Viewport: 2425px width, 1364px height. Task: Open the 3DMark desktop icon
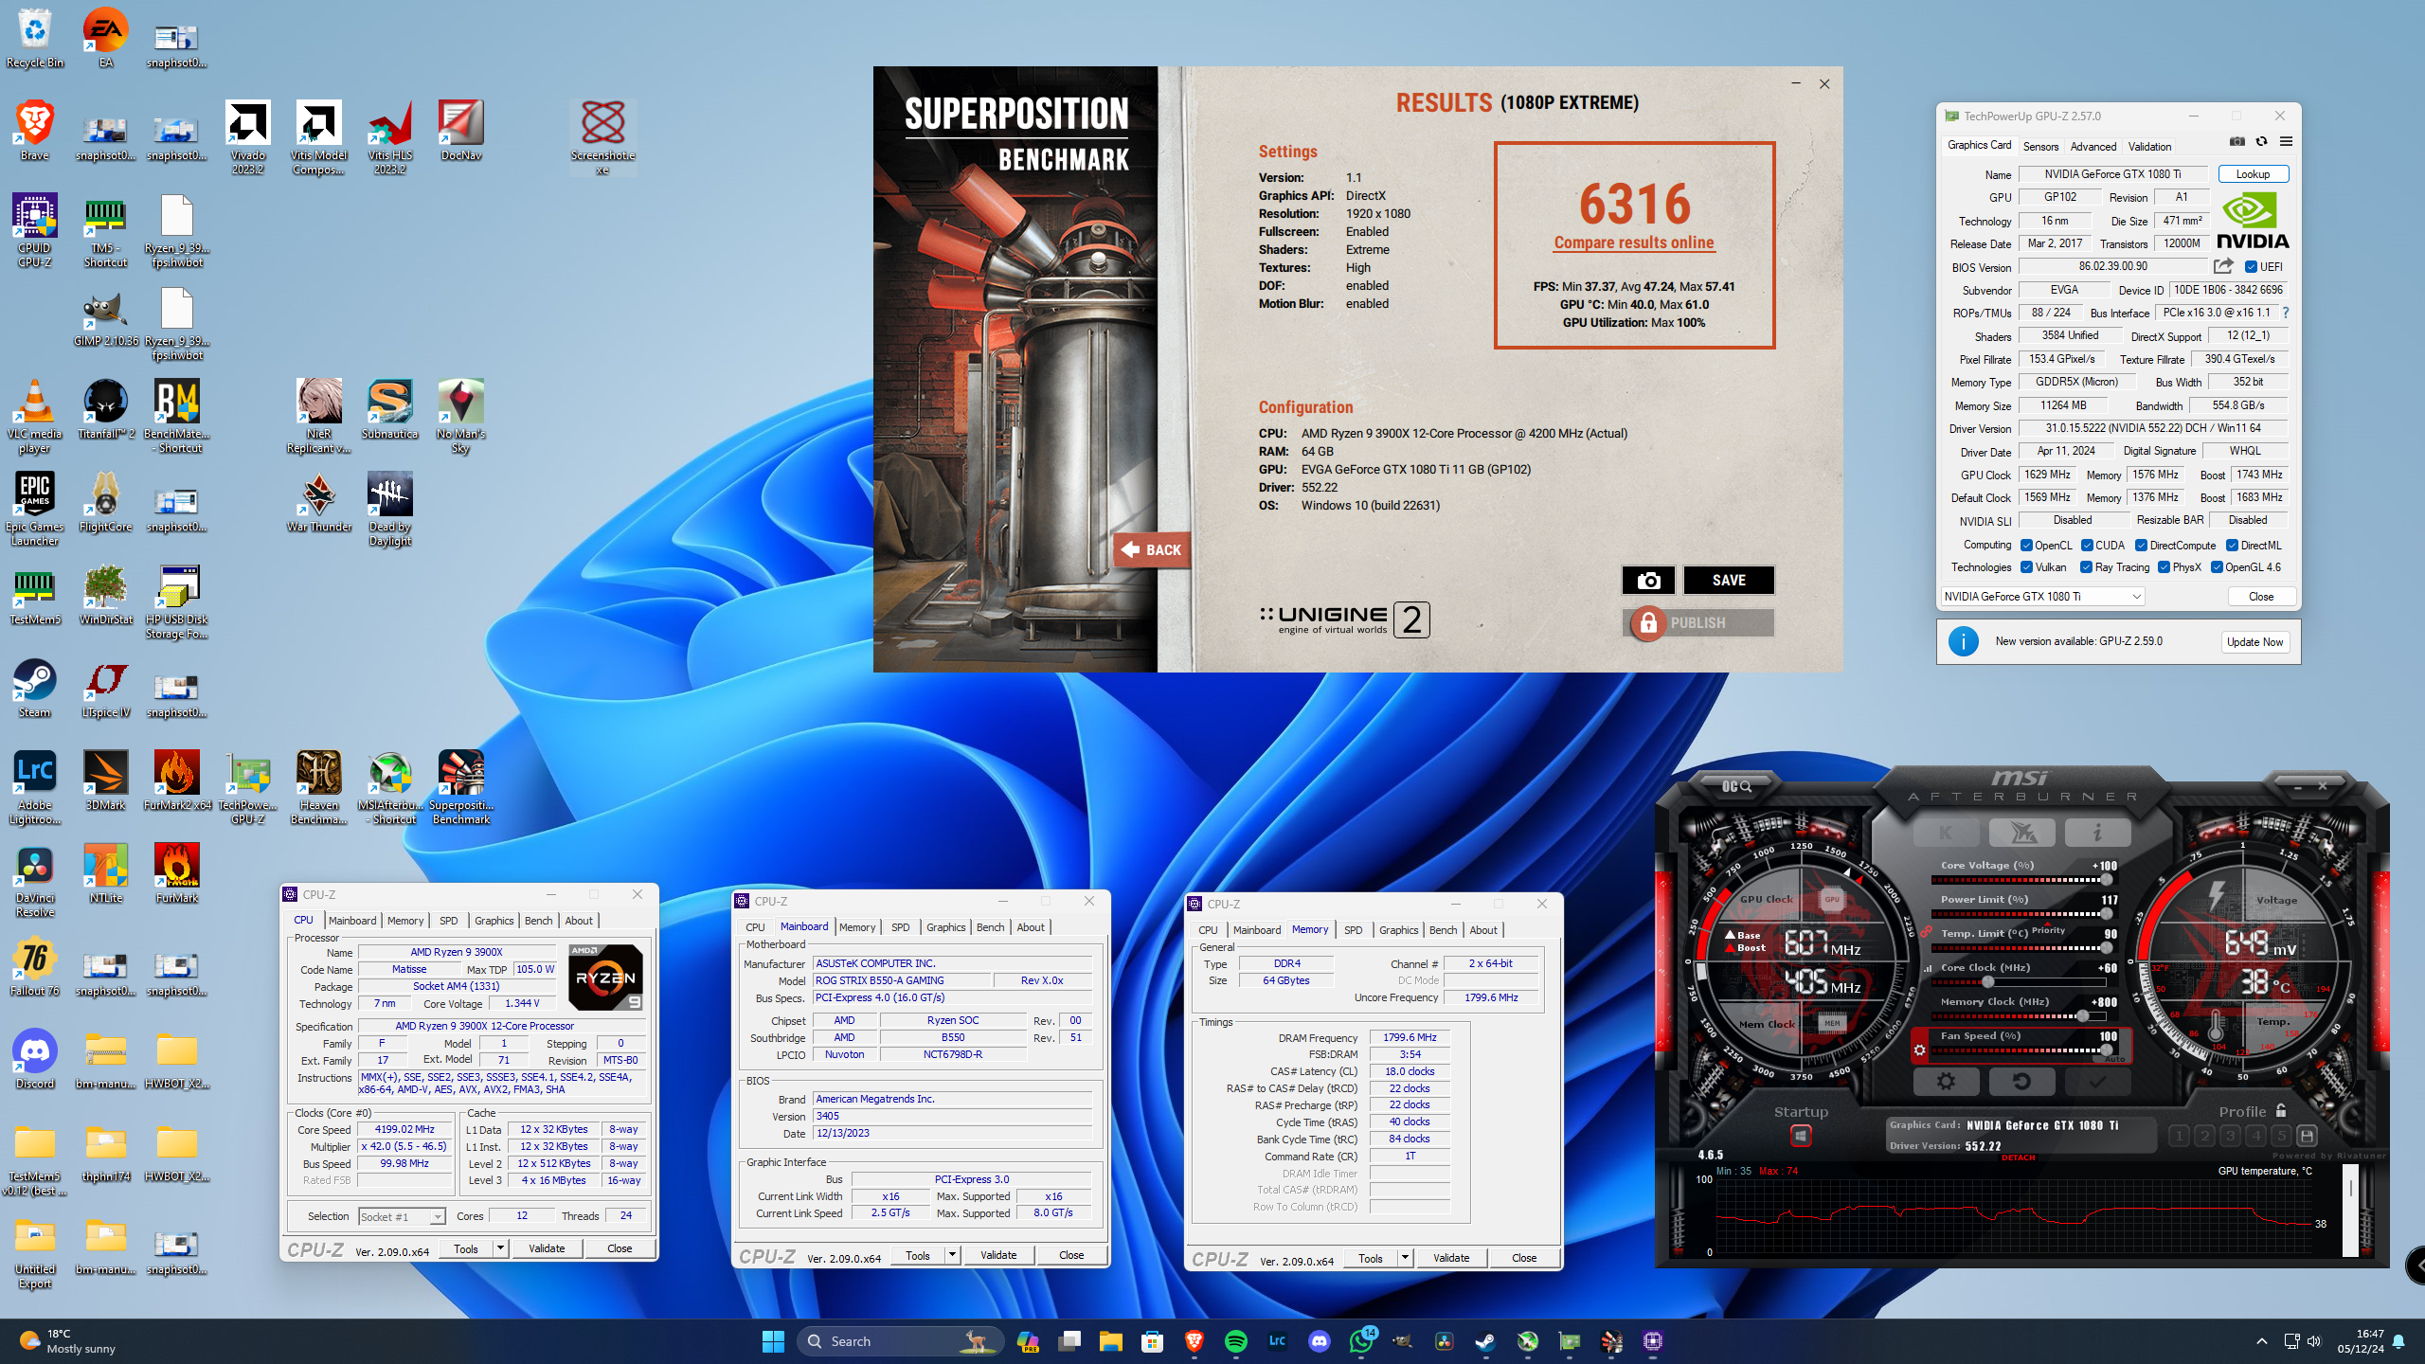coord(105,781)
